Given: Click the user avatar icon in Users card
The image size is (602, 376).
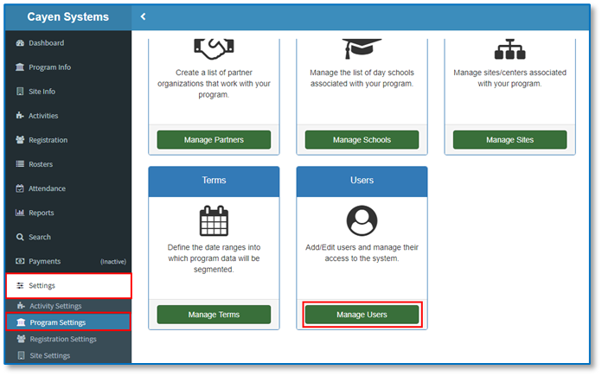Looking at the screenshot, I should click(362, 220).
